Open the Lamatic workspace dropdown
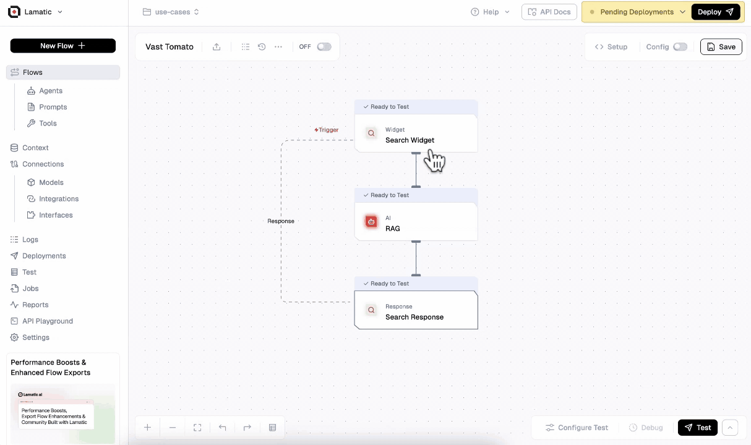 35,12
